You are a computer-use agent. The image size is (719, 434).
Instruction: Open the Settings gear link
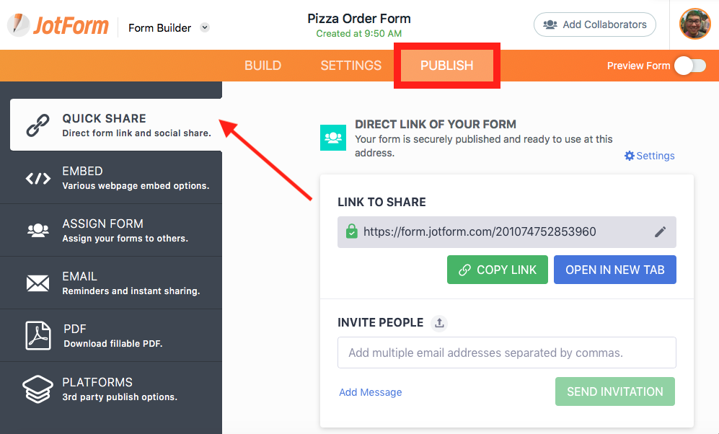click(x=649, y=156)
